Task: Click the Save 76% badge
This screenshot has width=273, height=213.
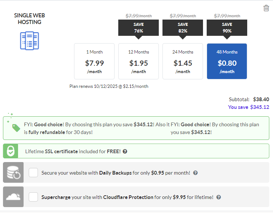Action: pos(139,28)
